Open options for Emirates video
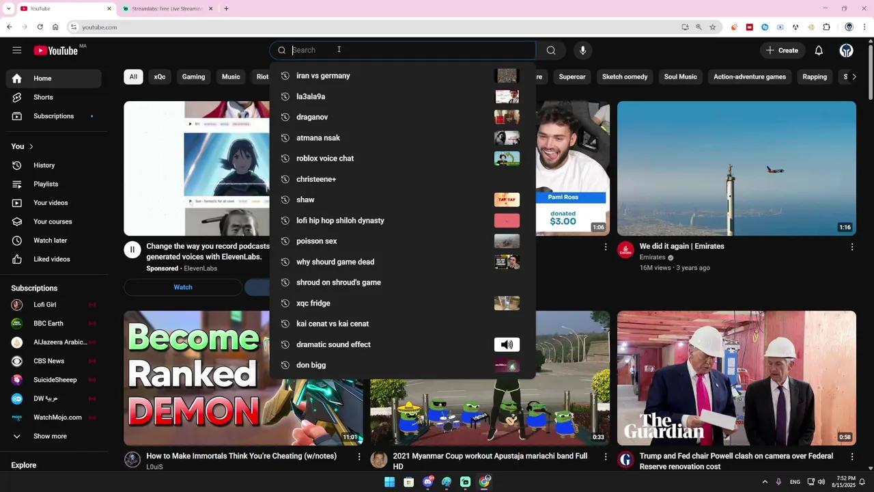The image size is (874, 492). tap(852, 247)
